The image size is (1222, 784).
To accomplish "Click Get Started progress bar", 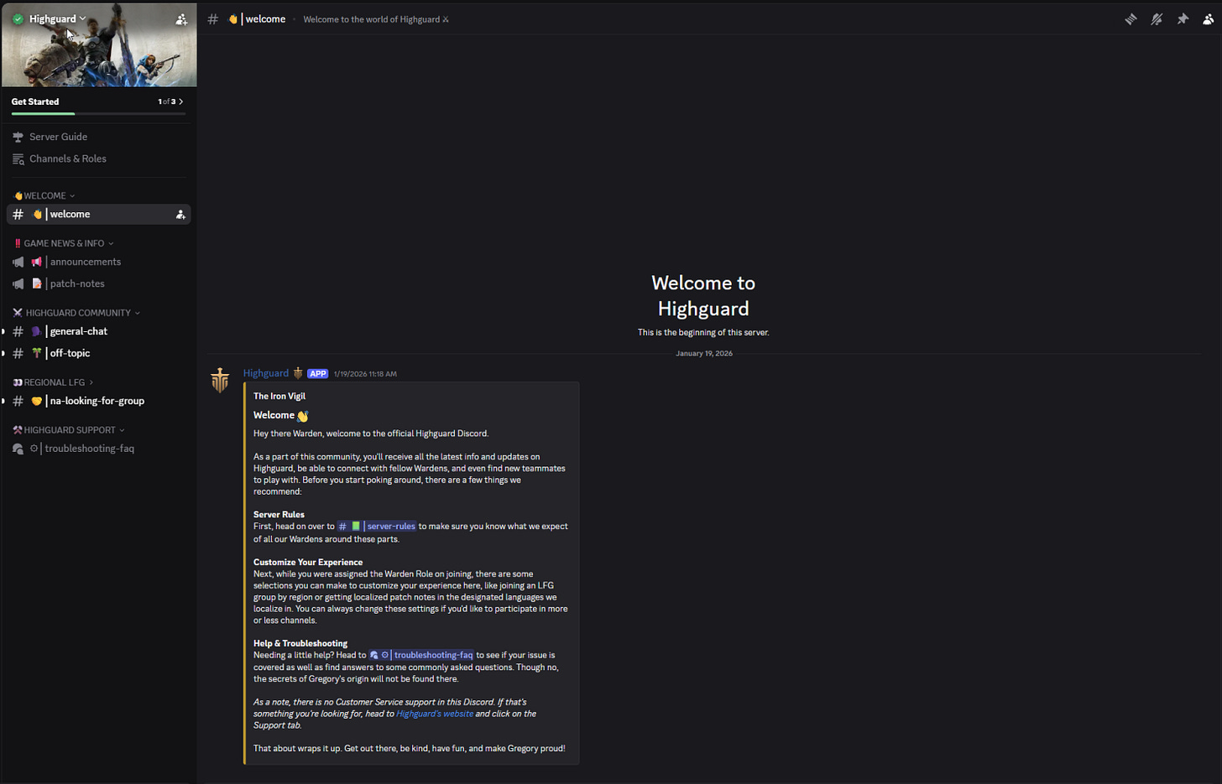I will point(98,113).
